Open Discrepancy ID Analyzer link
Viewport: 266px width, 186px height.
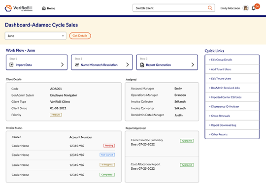coord(232,106)
